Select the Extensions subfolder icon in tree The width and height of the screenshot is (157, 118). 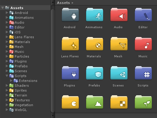16,81
